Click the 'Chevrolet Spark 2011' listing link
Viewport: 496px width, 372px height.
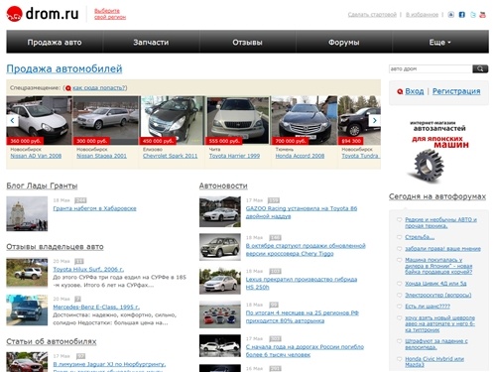(170, 156)
